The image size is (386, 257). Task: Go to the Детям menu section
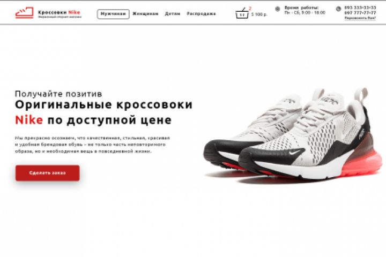click(173, 14)
